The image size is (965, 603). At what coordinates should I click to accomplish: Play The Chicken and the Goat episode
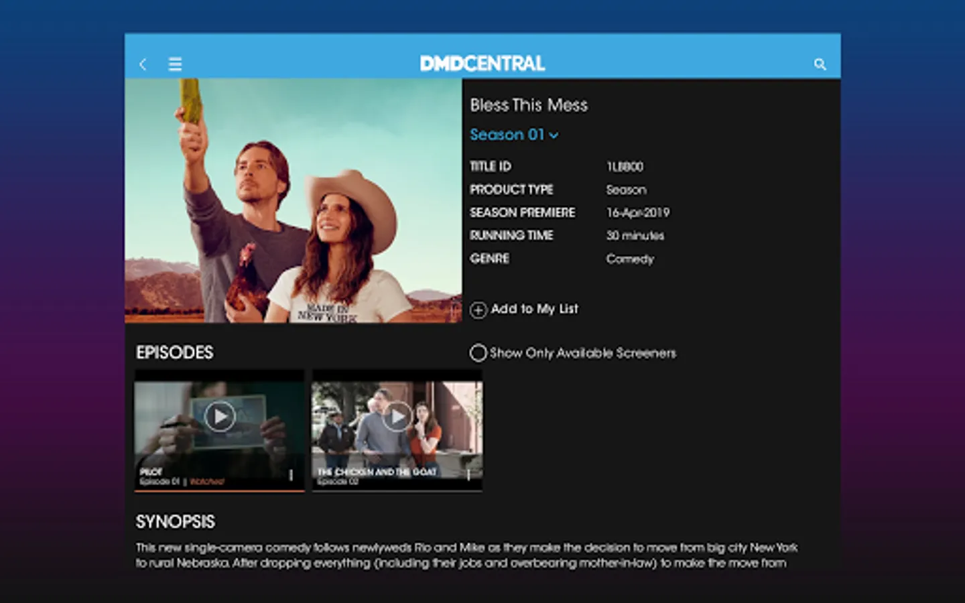pyautogui.click(x=397, y=417)
